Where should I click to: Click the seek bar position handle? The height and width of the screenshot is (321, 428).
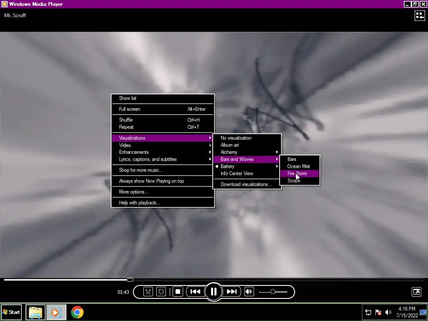[x=130, y=280]
